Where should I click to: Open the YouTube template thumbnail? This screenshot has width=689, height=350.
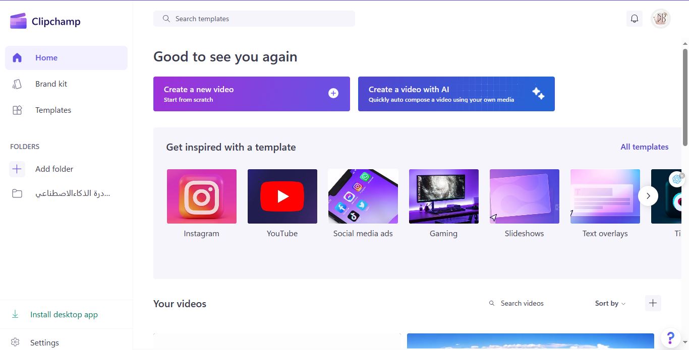[282, 196]
